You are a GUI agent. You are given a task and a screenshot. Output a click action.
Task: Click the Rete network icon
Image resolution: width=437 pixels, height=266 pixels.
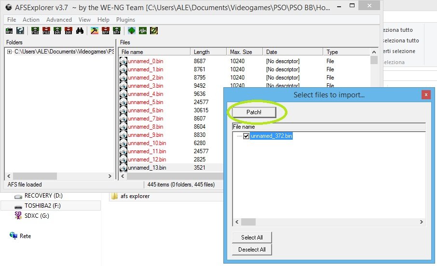tap(14, 236)
